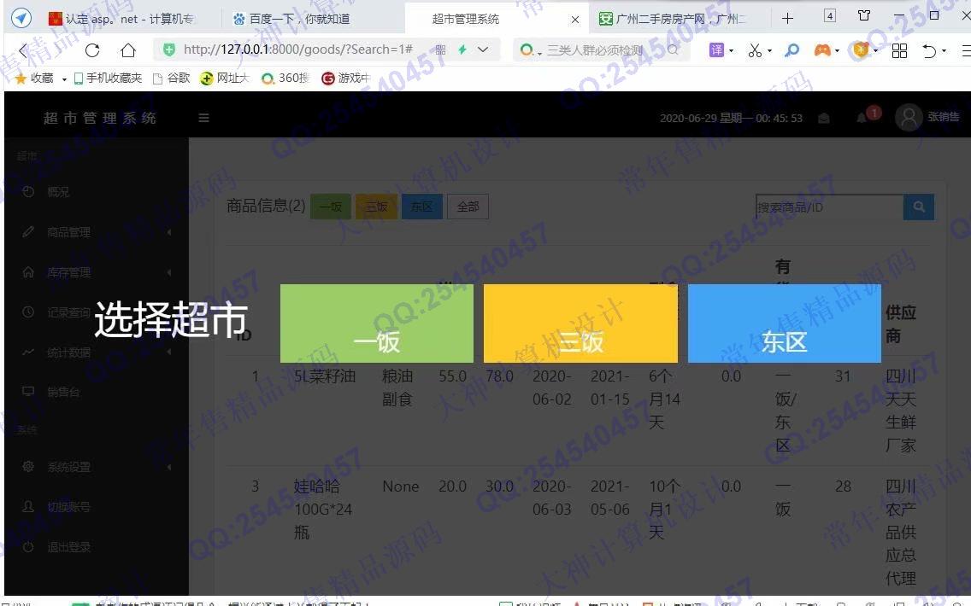
Task: Open the QR code icon in address bar
Action: [440, 50]
